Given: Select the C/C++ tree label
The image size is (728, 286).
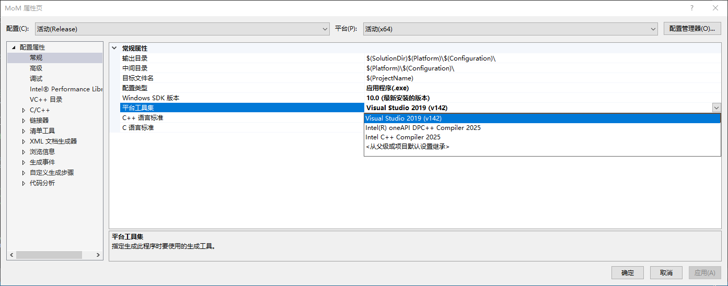Looking at the screenshot, I should (40, 110).
